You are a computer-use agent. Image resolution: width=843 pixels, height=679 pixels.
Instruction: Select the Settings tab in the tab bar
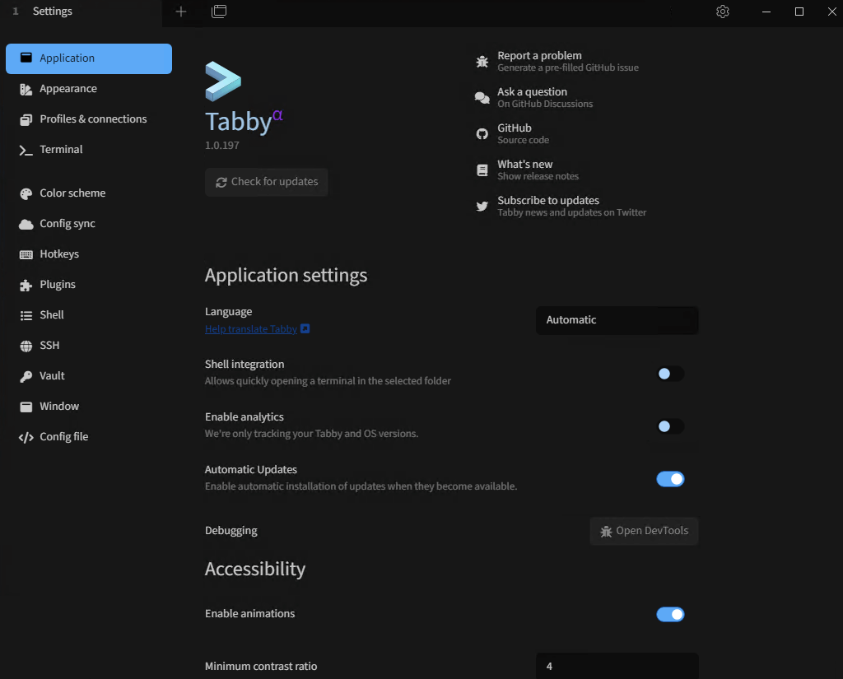coord(81,12)
